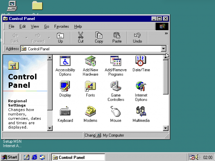Expand the toolbar overflow chevron
Image resolution: width=215 pixels, height=161 pixels.
click(166, 34)
